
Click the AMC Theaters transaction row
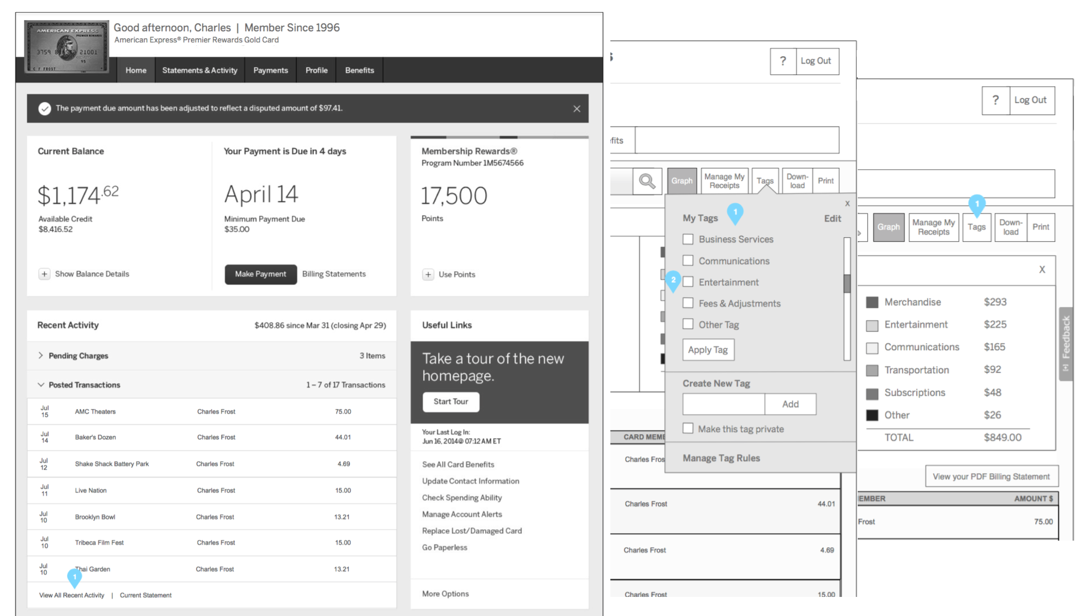[x=212, y=412]
